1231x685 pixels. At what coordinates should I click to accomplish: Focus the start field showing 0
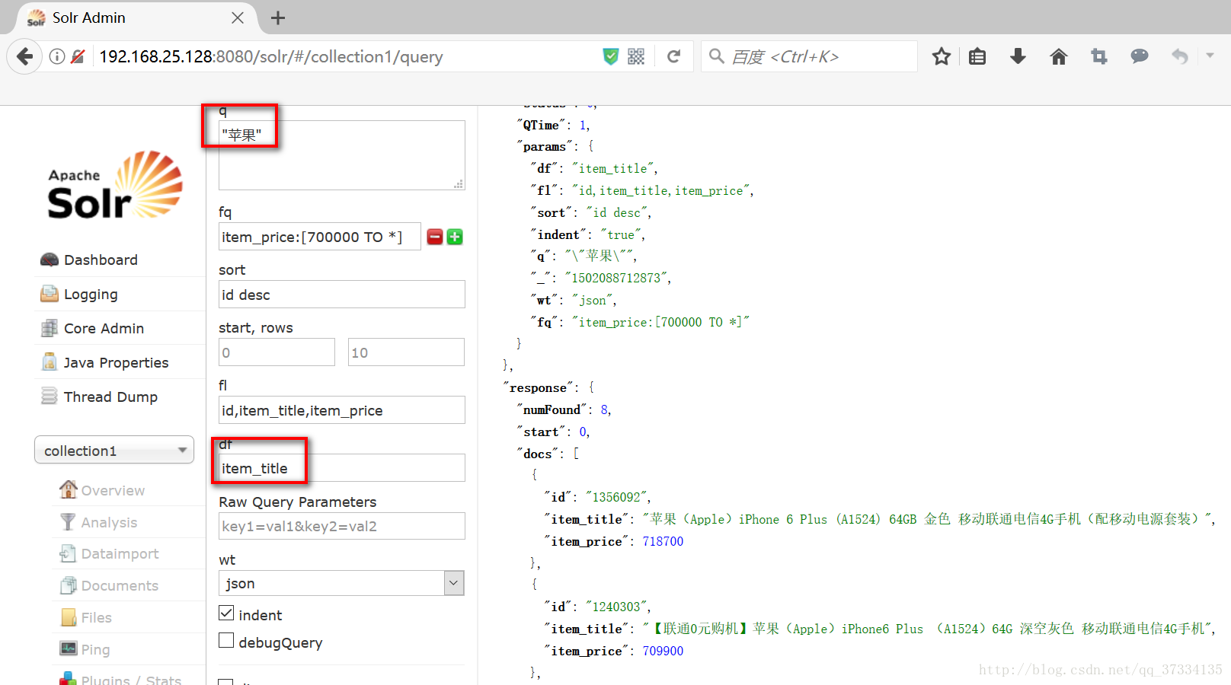coord(277,352)
